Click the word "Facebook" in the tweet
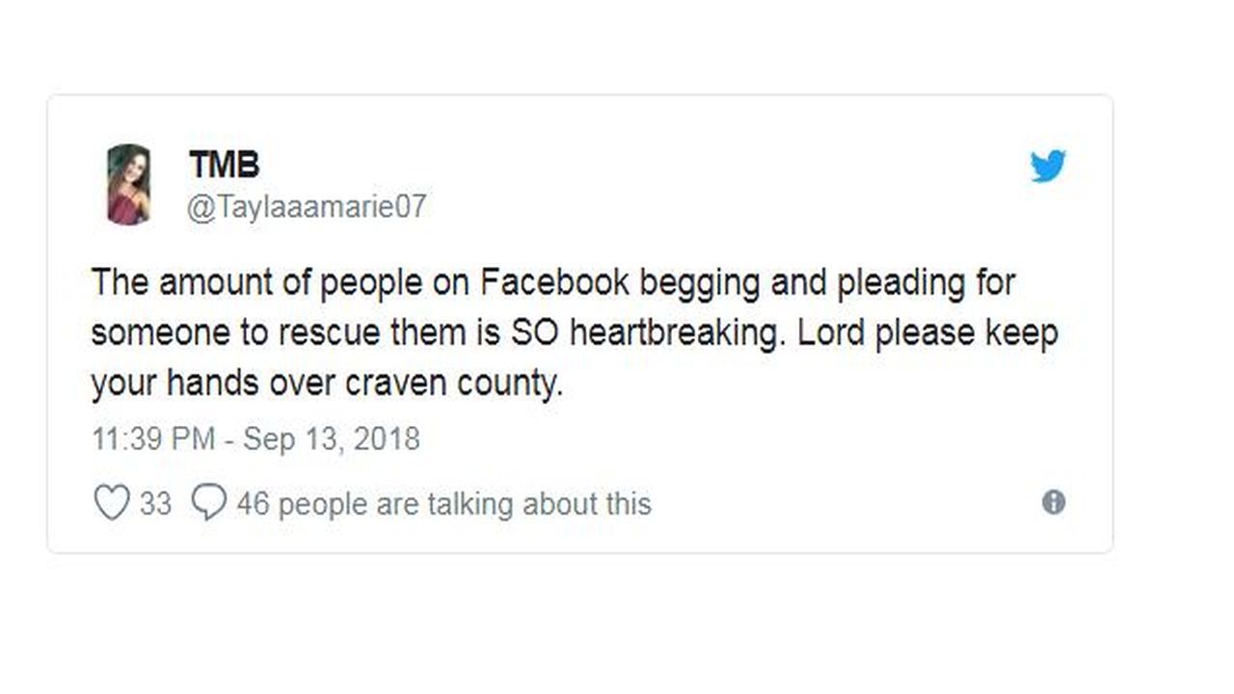The height and width of the screenshot is (694, 1234). (554, 283)
